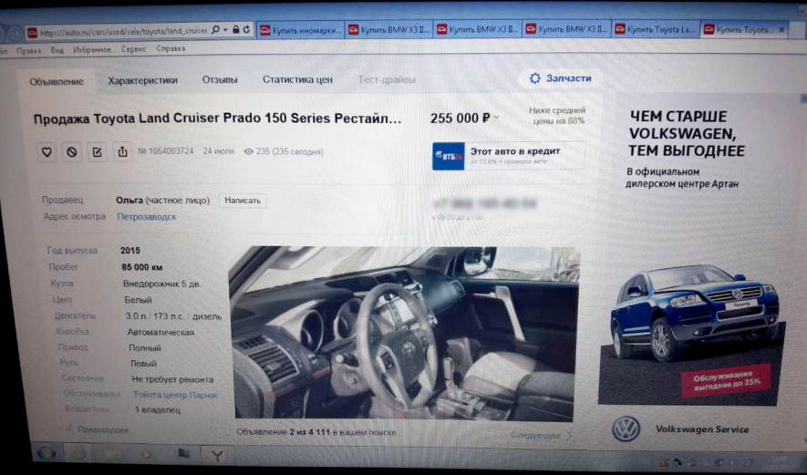Open the Вид menu
The width and height of the screenshot is (807, 475).
[57, 50]
